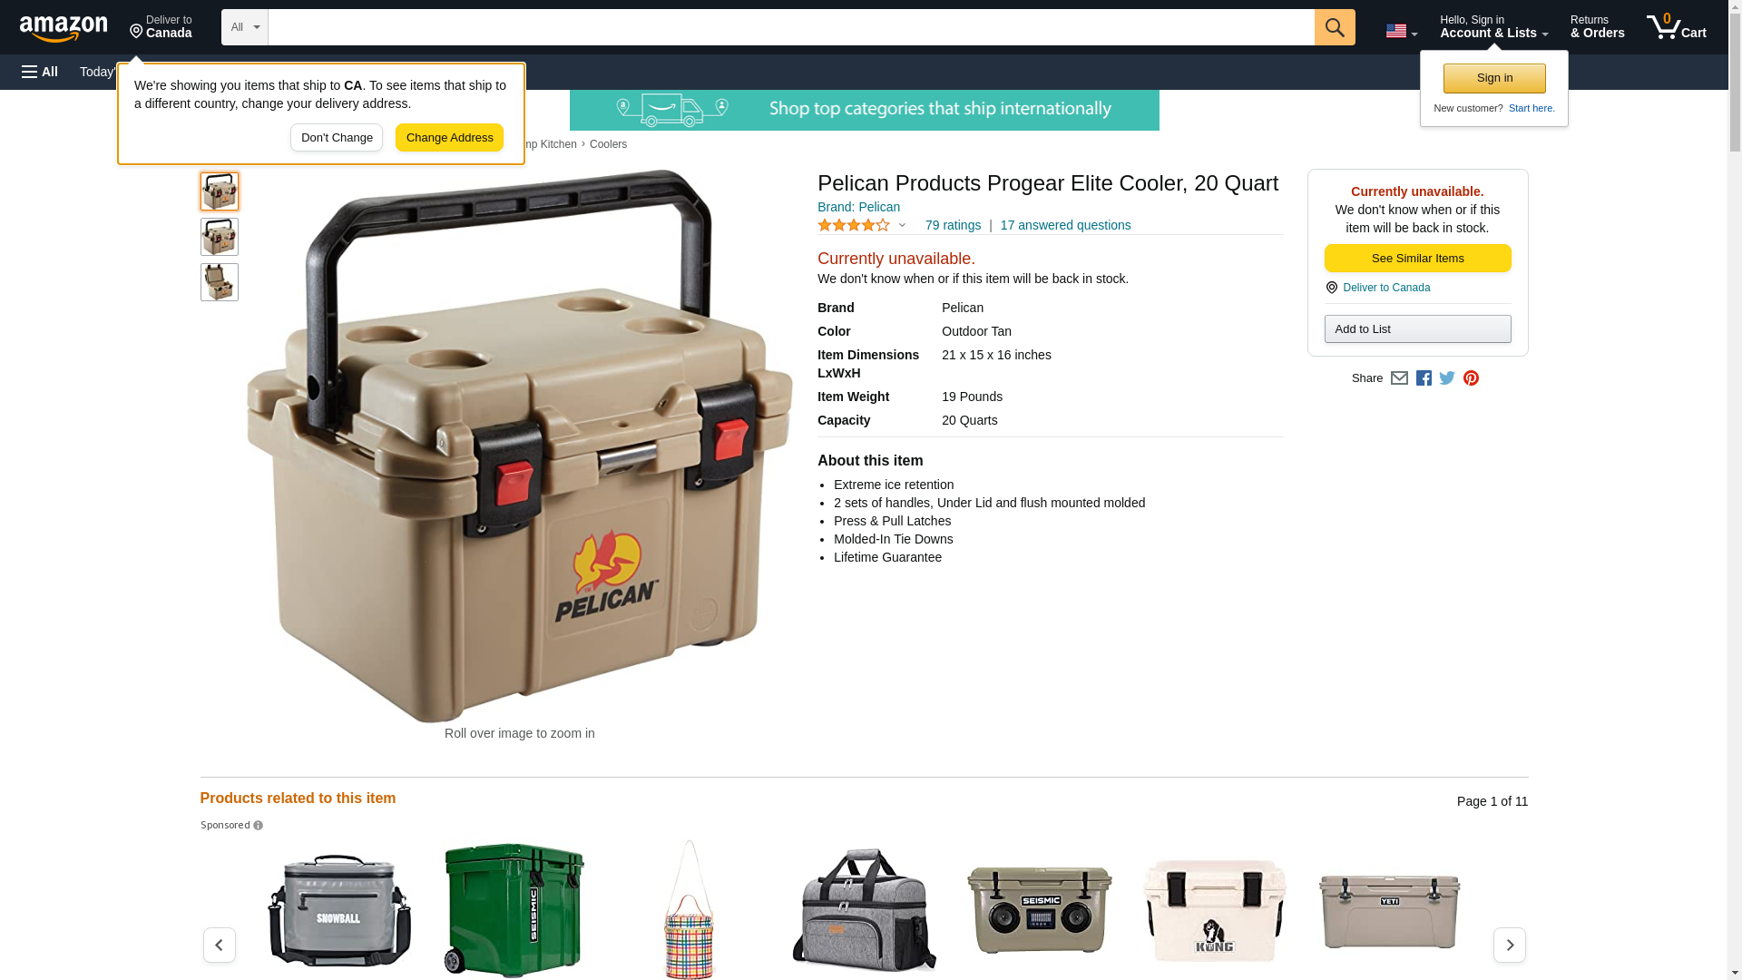Go to next related products page
Image resolution: width=1742 pixels, height=980 pixels.
coord(1509,945)
